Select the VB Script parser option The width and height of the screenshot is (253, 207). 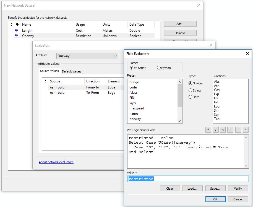coord(138,68)
